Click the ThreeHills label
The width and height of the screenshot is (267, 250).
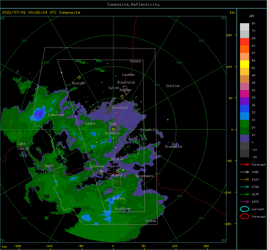149,130
